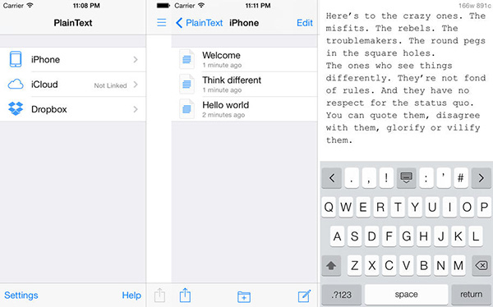The image size is (493, 307).
Task: Compose a new document
Action: click(x=304, y=296)
